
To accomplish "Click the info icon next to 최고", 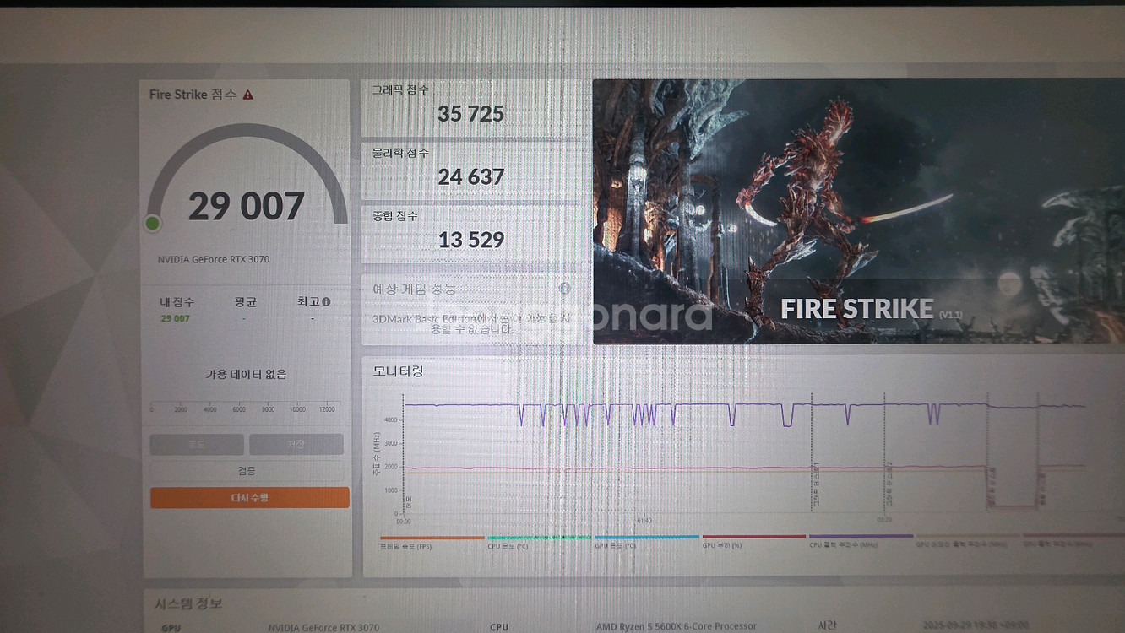I will point(326,301).
